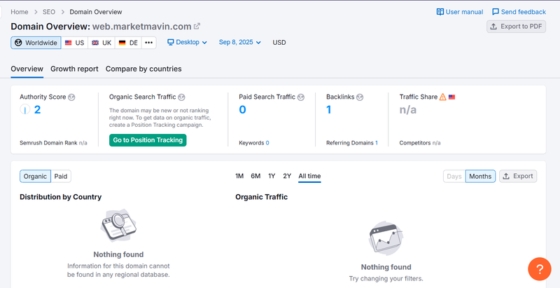Click the SEO breadcrumb link
The width and height of the screenshot is (560, 288).
[49, 12]
